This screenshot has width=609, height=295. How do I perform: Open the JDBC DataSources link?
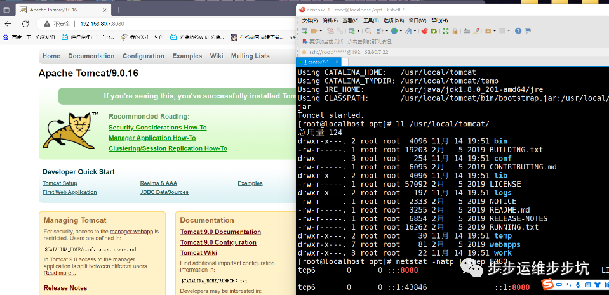point(164,192)
